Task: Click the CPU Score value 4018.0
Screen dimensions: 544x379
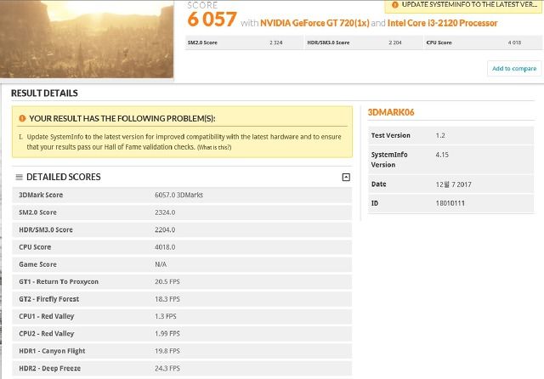Action: 165,247
